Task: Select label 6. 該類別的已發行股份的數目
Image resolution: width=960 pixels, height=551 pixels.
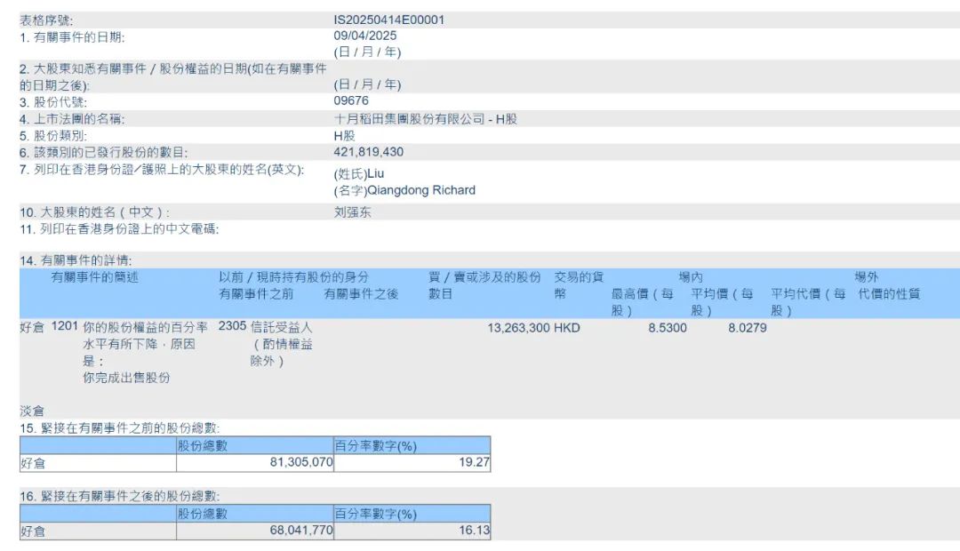Action: [103, 153]
